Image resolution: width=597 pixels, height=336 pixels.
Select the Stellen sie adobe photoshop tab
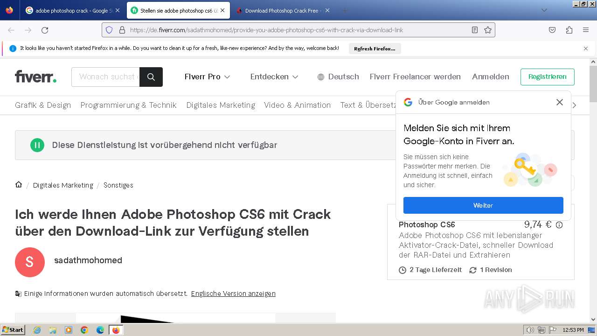(178, 10)
